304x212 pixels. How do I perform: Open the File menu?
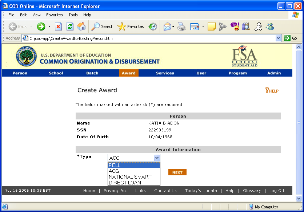coord(11,15)
